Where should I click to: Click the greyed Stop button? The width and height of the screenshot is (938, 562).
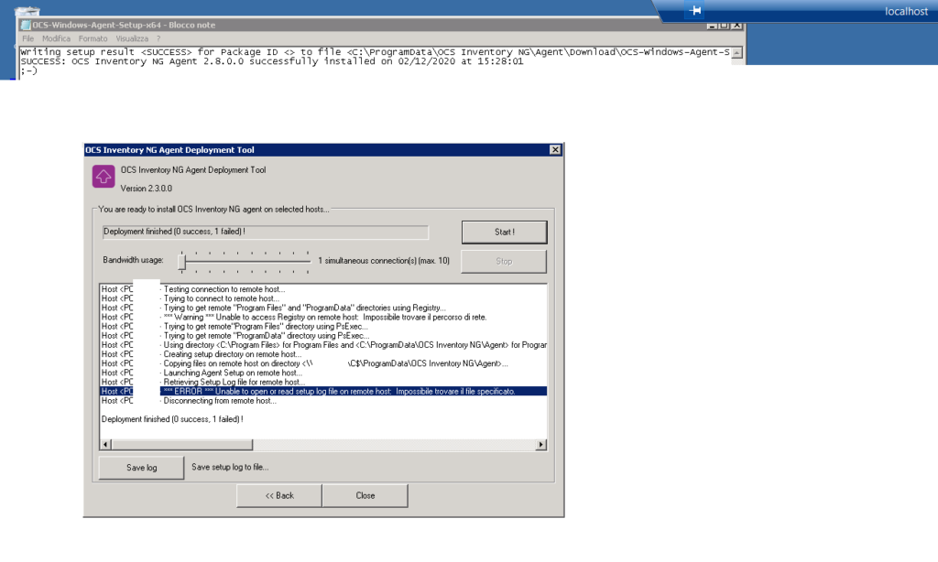pos(504,261)
